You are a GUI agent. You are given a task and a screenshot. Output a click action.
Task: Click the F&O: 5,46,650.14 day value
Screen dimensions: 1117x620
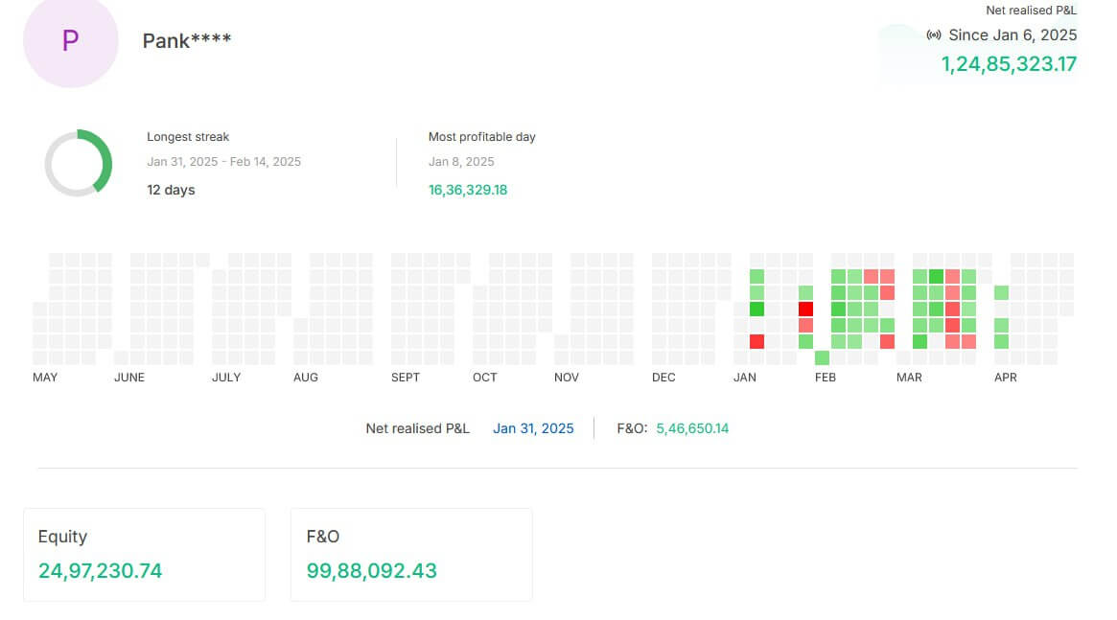tap(672, 428)
